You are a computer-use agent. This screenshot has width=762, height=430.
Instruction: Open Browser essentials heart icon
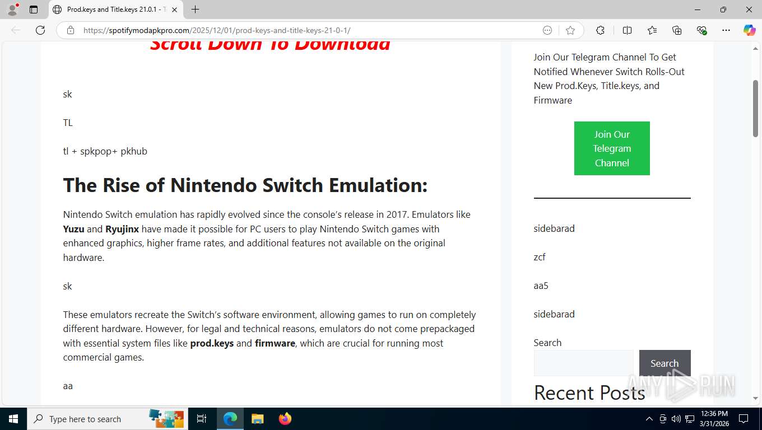point(701,30)
